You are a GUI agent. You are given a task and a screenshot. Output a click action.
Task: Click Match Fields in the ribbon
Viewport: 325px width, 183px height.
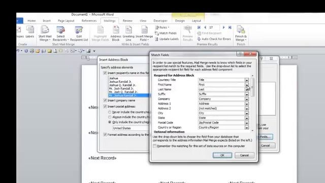(x=166, y=33)
